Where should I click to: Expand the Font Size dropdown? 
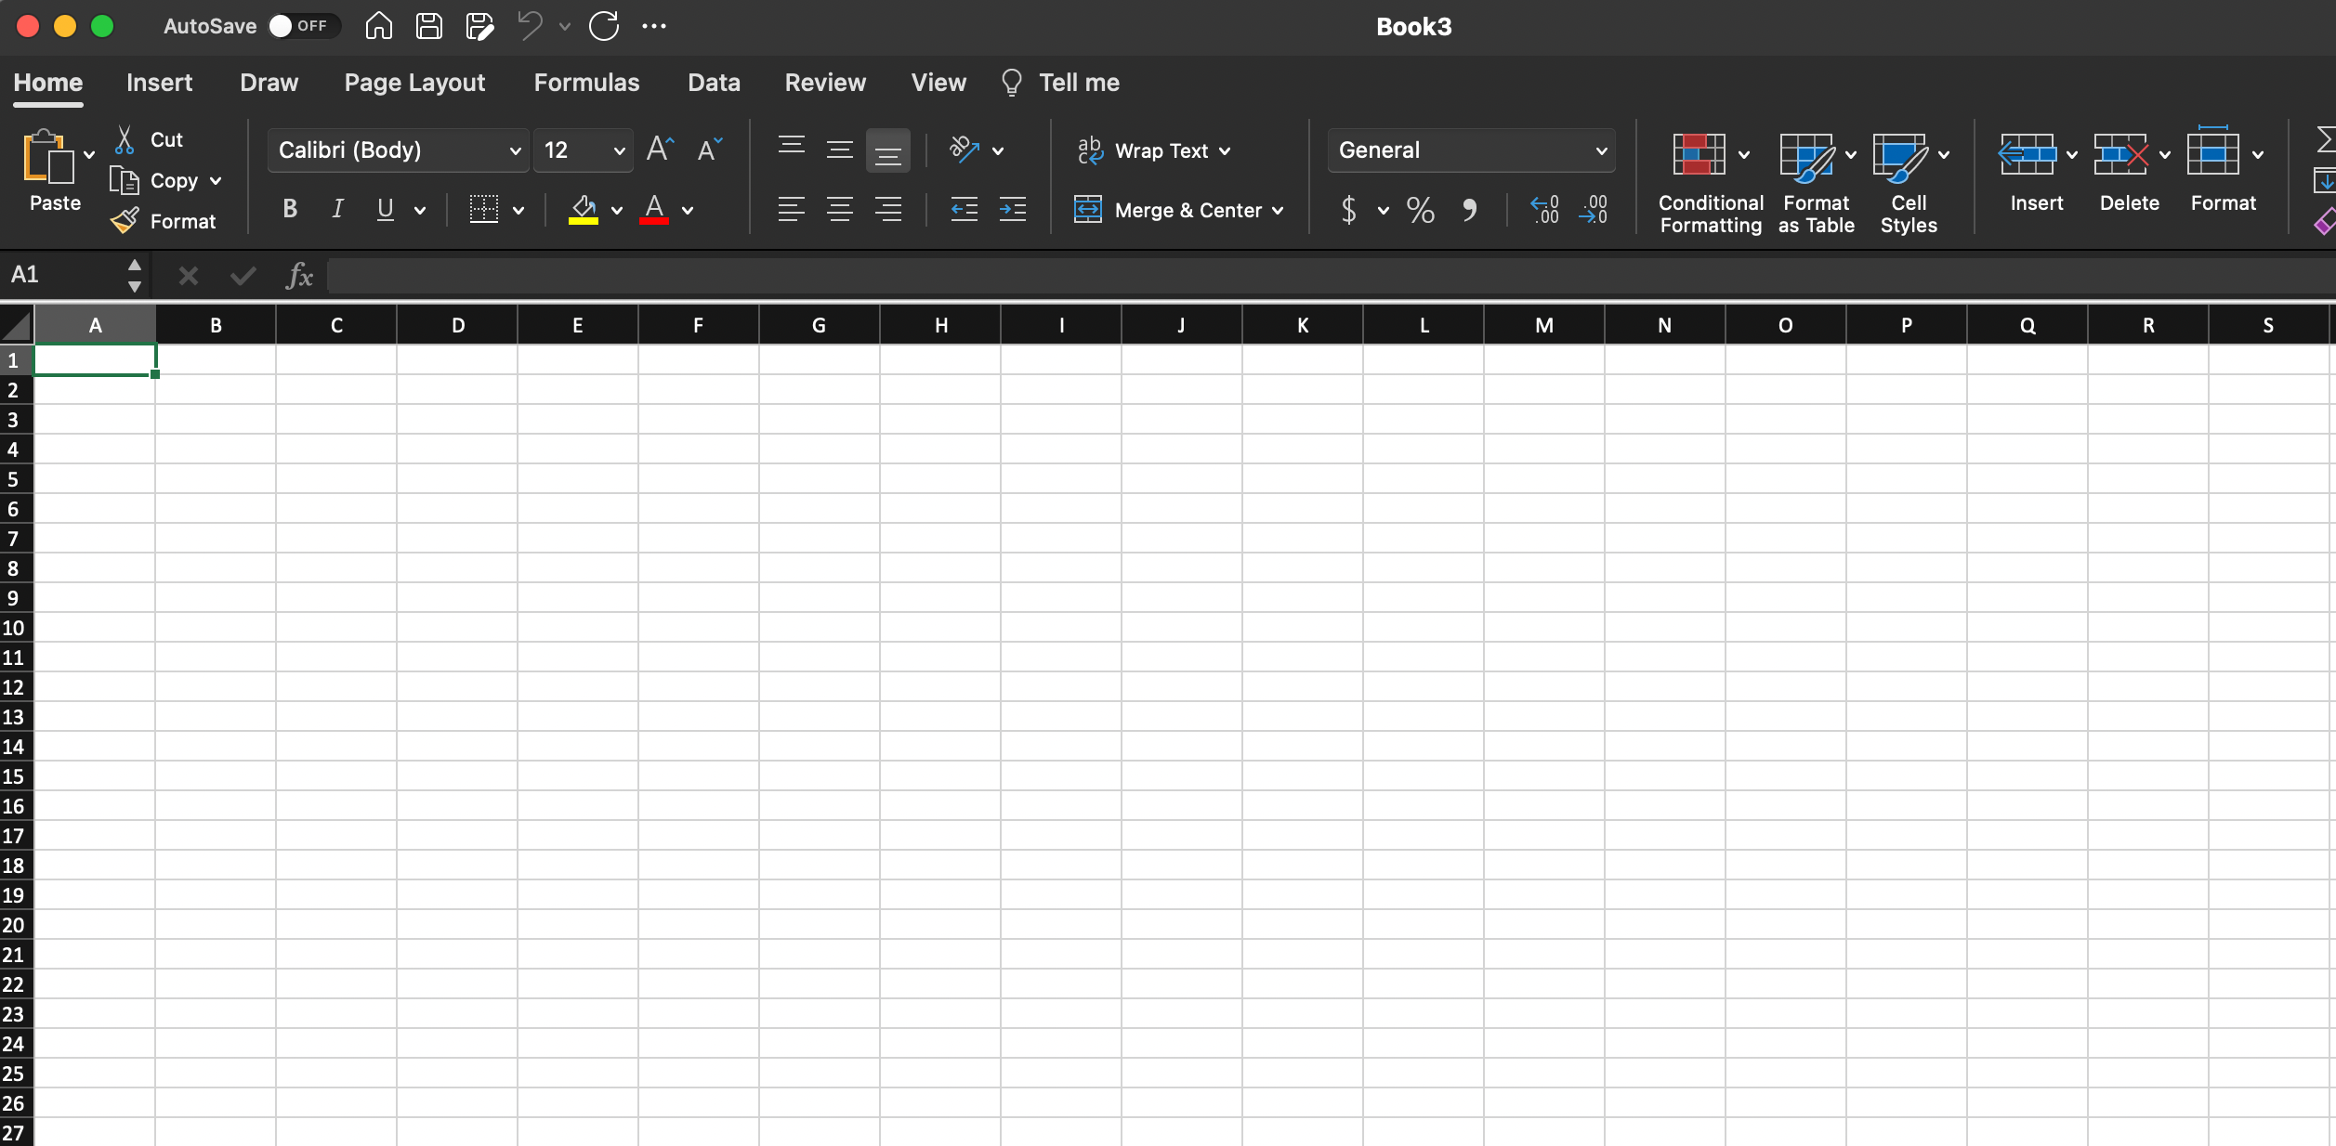(x=620, y=149)
